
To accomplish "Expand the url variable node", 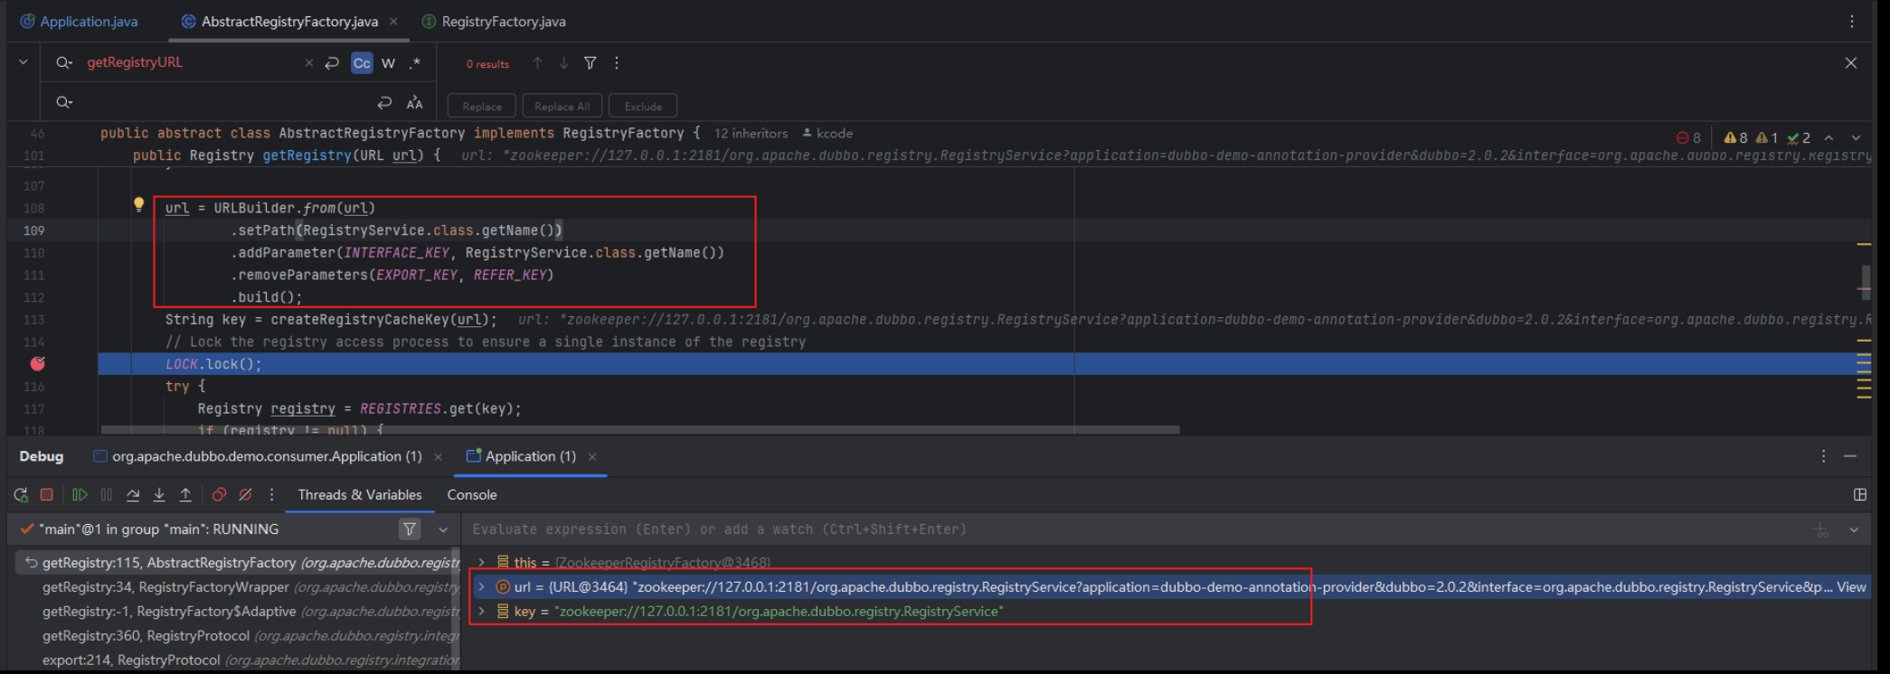I will coord(481,587).
